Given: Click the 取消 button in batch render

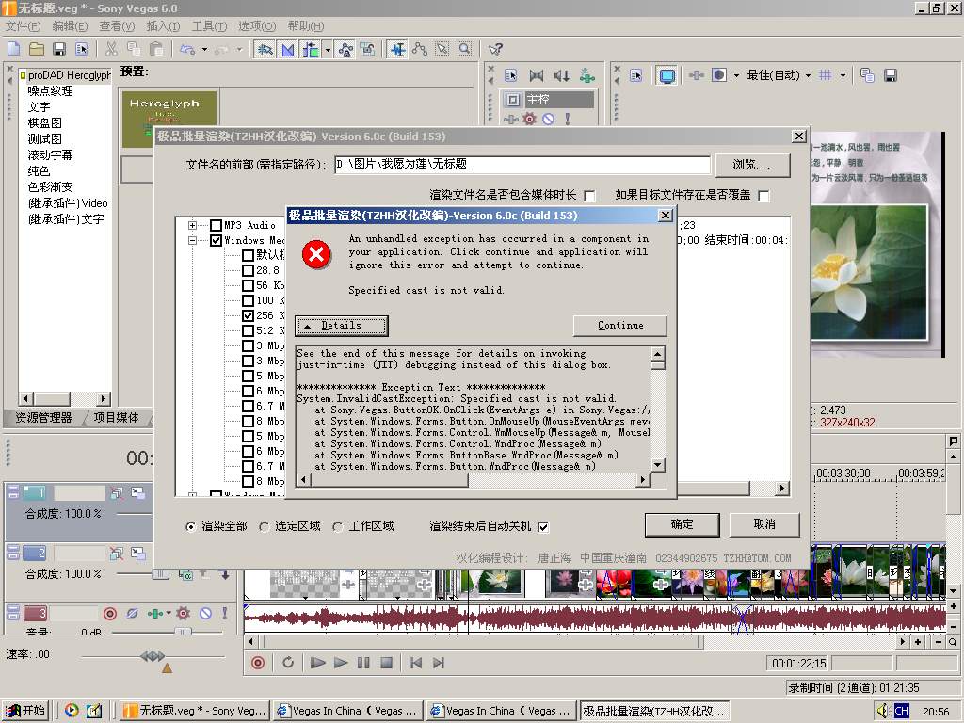Looking at the screenshot, I should tap(764, 524).
